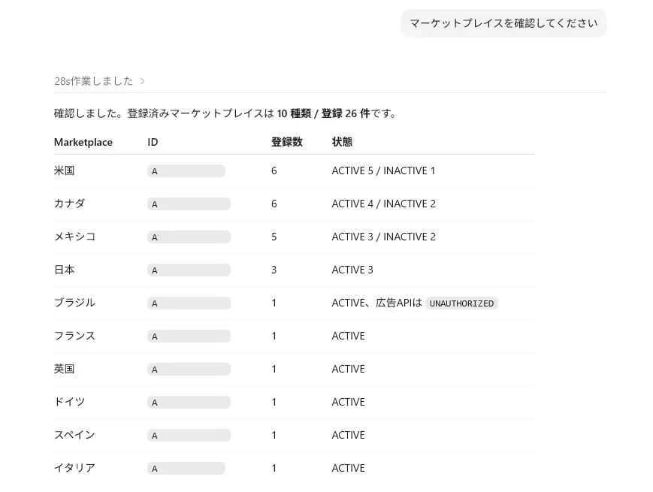Select the 'メキシコ' marketplace cell
653x492 pixels.
point(75,237)
